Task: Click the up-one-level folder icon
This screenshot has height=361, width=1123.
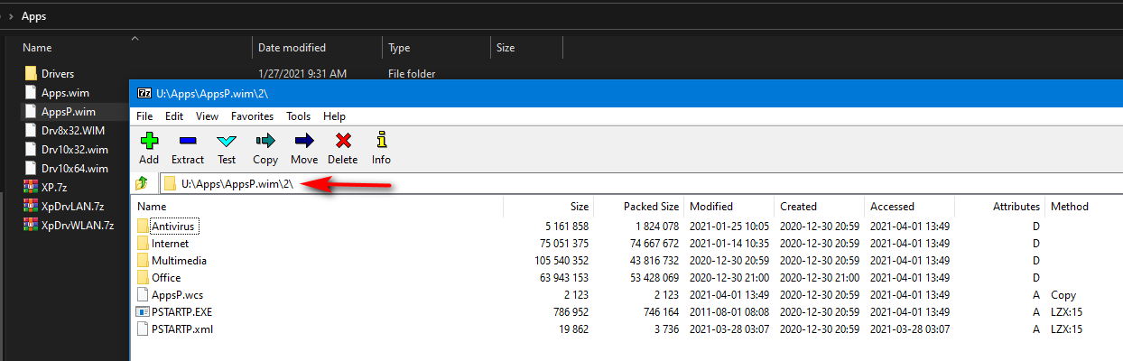Action: click(143, 183)
